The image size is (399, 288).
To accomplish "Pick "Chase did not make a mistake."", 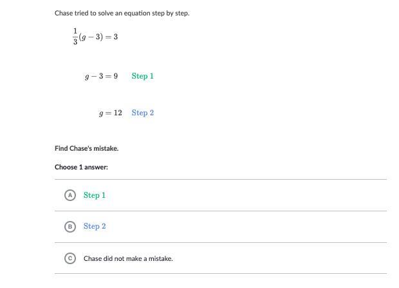I will 128,258.
